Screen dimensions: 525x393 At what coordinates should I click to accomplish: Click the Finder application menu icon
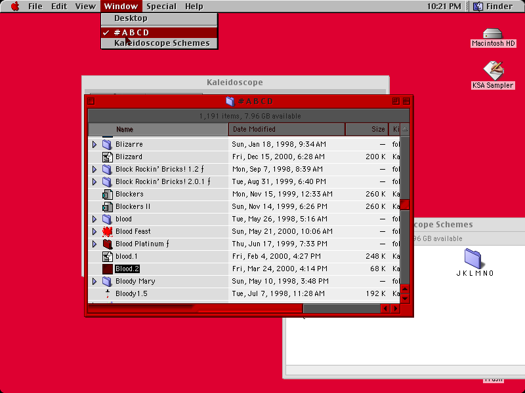click(478, 7)
